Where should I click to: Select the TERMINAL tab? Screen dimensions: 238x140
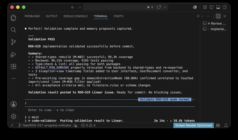101,16
